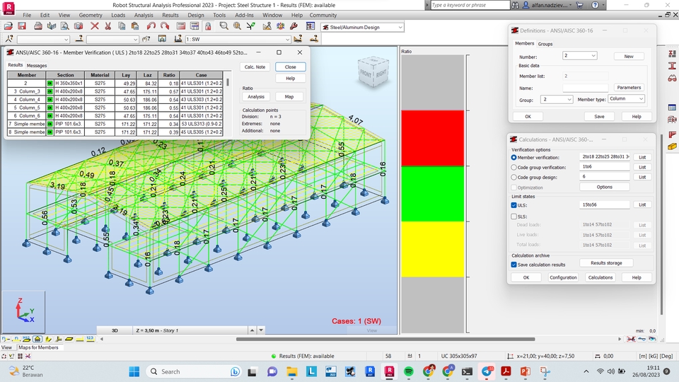679x382 pixels.
Task: Open the node selection dropdown in toolbar
Action: click(x=66, y=39)
